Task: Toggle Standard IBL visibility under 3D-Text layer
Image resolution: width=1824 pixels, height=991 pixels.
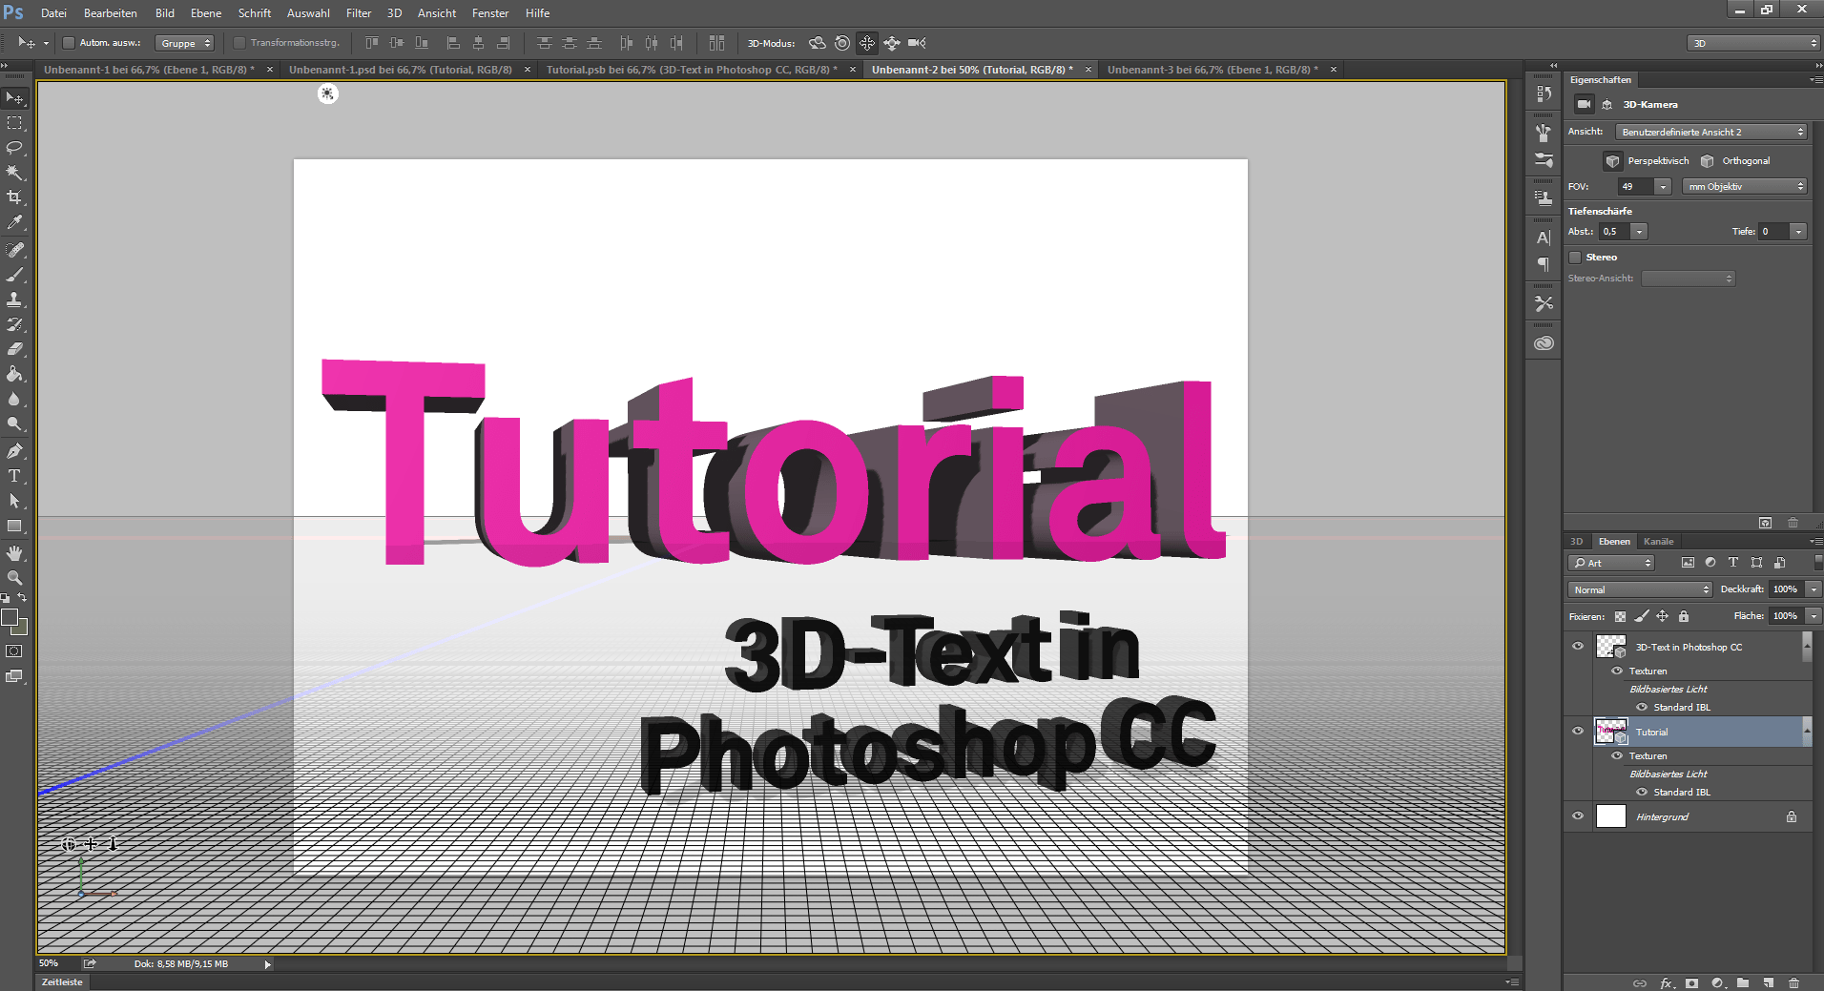Action: point(1642,707)
